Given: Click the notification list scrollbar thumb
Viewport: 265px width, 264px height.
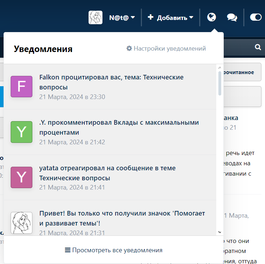Looking at the screenshot, I should pos(220,83).
